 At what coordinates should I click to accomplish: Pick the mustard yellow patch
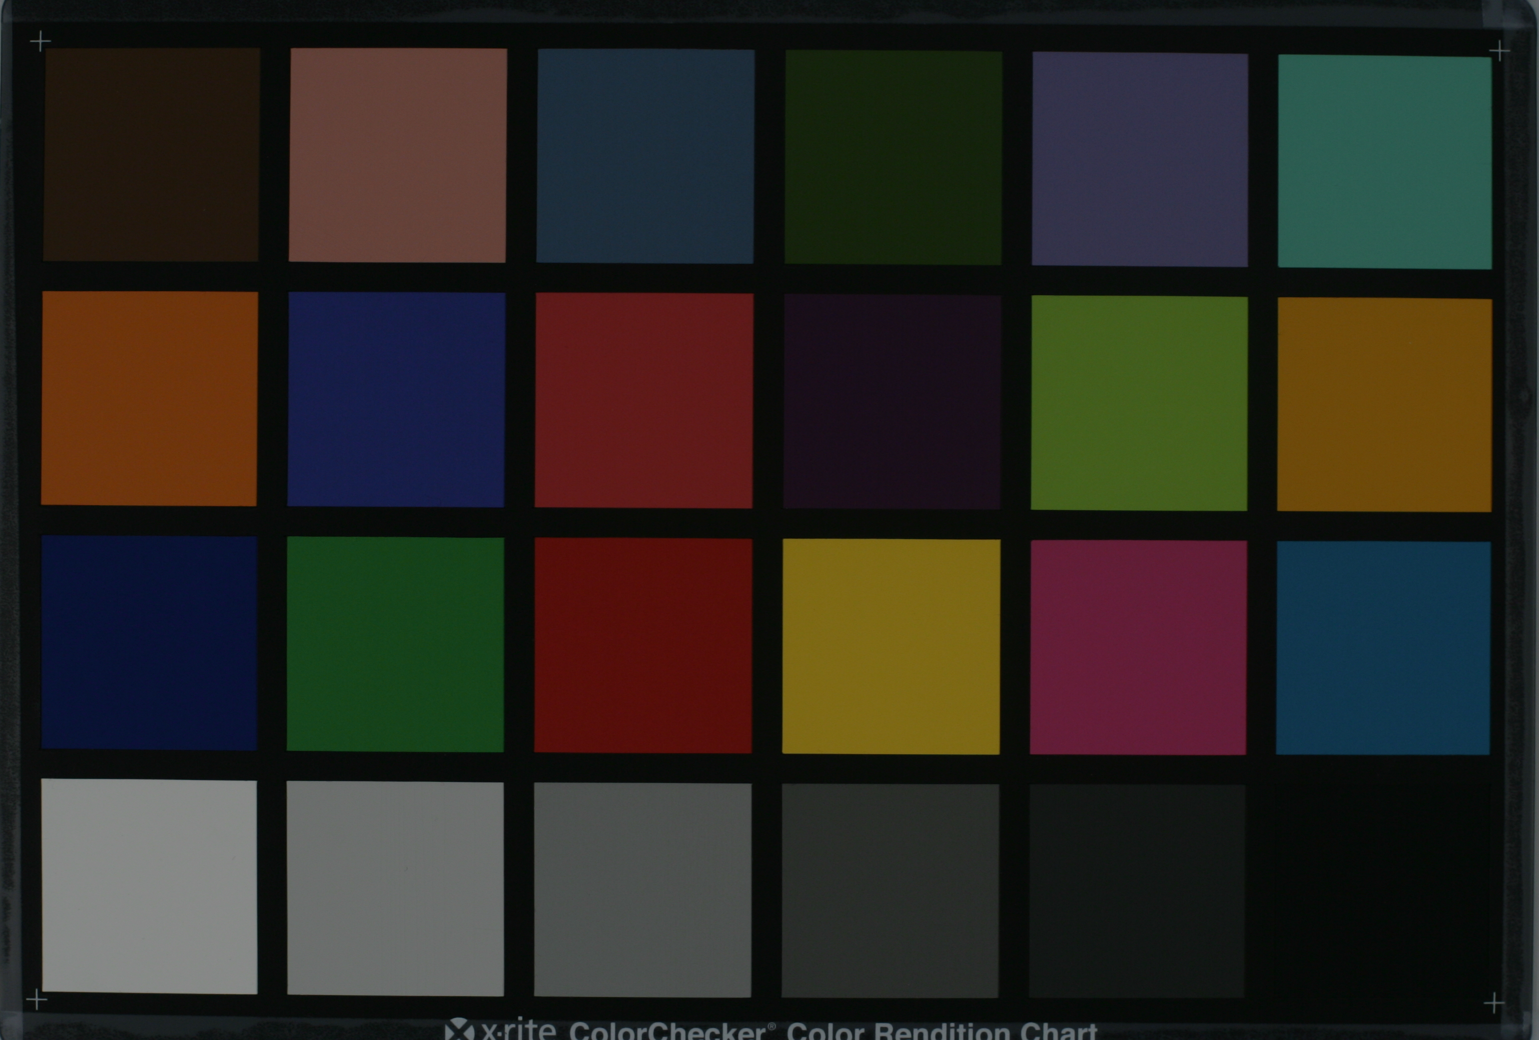pos(892,647)
